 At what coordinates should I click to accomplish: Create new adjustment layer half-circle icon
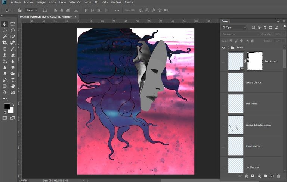pyautogui.click(x=259, y=176)
